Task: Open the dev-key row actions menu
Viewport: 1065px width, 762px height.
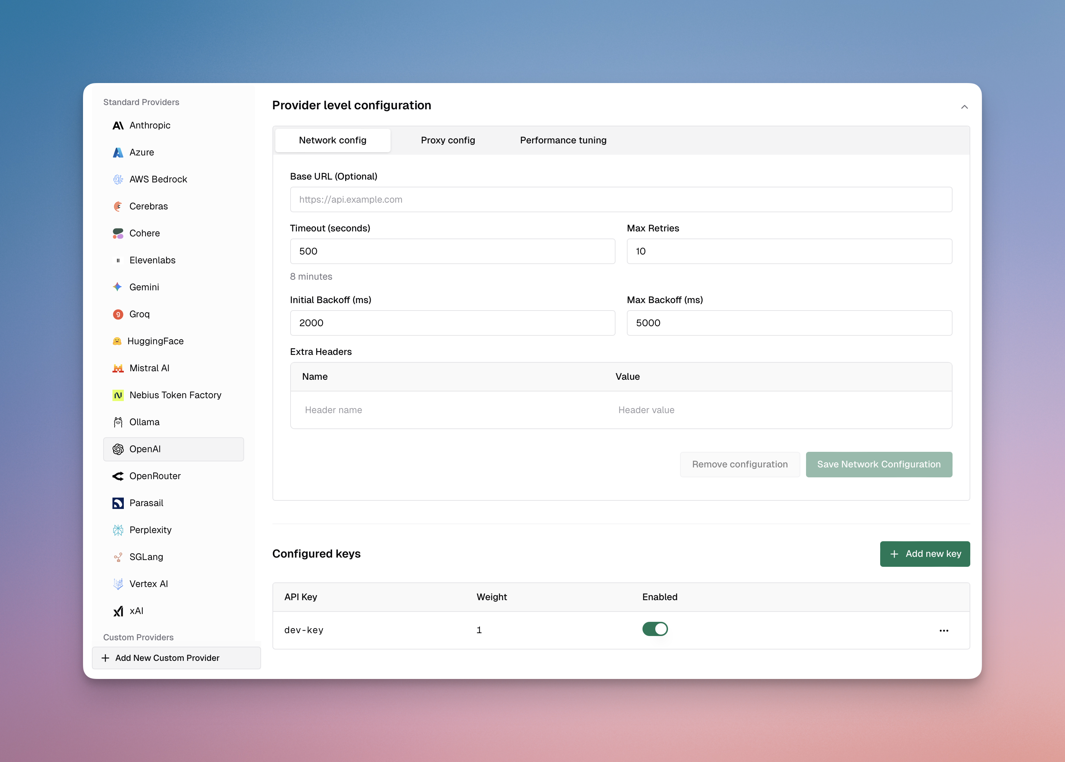Action: pyautogui.click(x=944, y=631)
